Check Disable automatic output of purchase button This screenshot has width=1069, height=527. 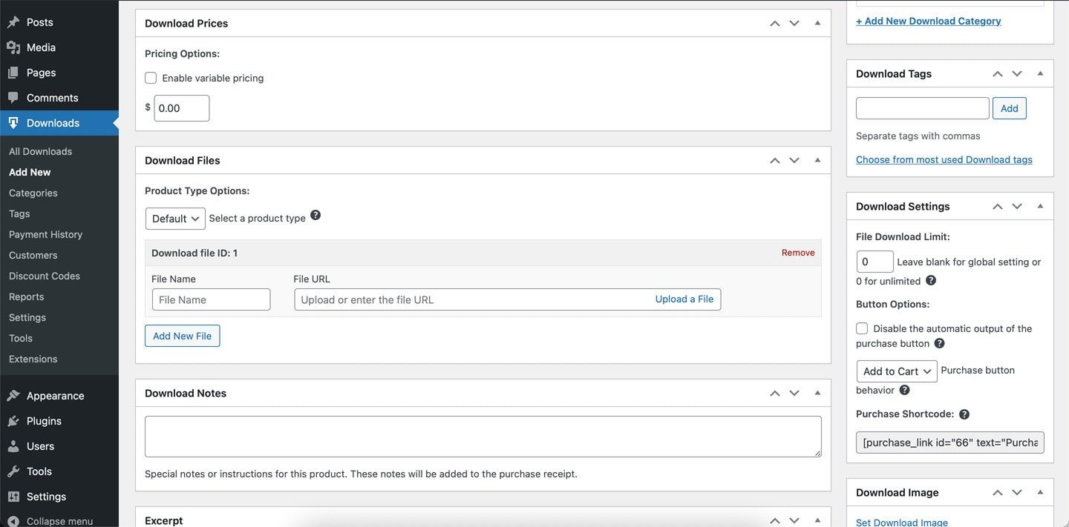[x=862, y=328]
